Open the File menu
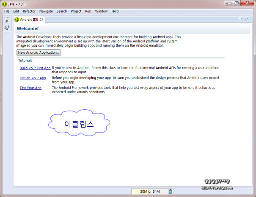The image size is (256, 197). point(7,11)
